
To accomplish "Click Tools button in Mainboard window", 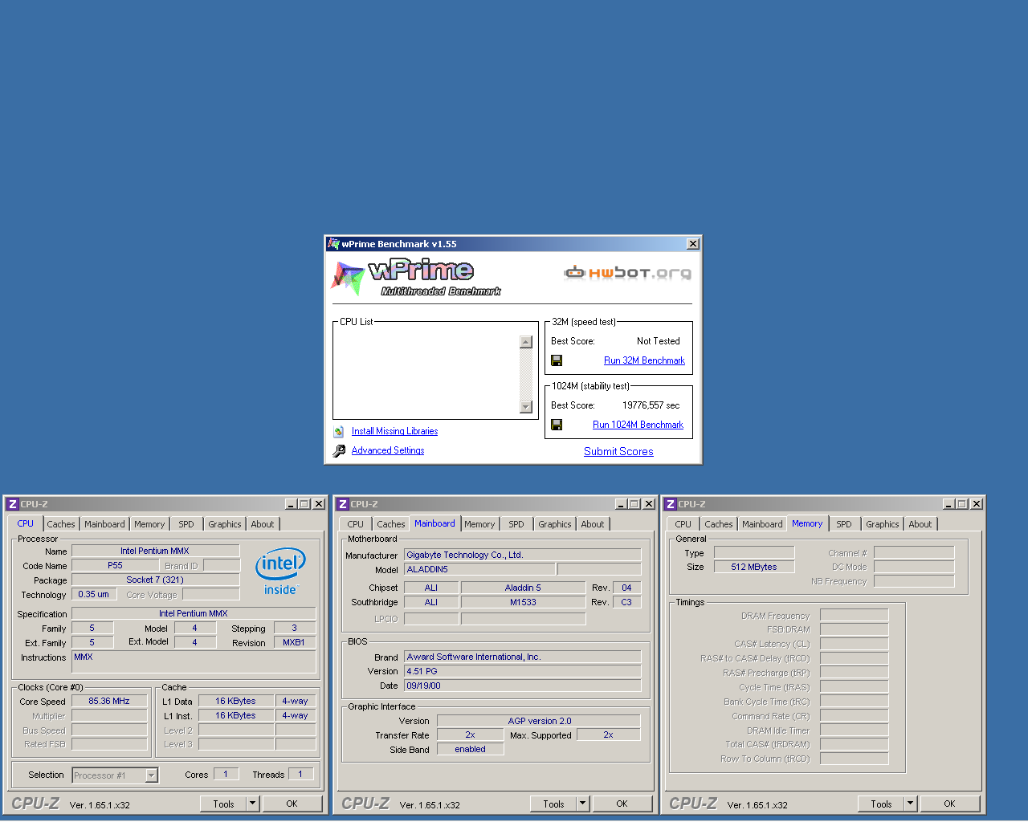I will [553, 804].
